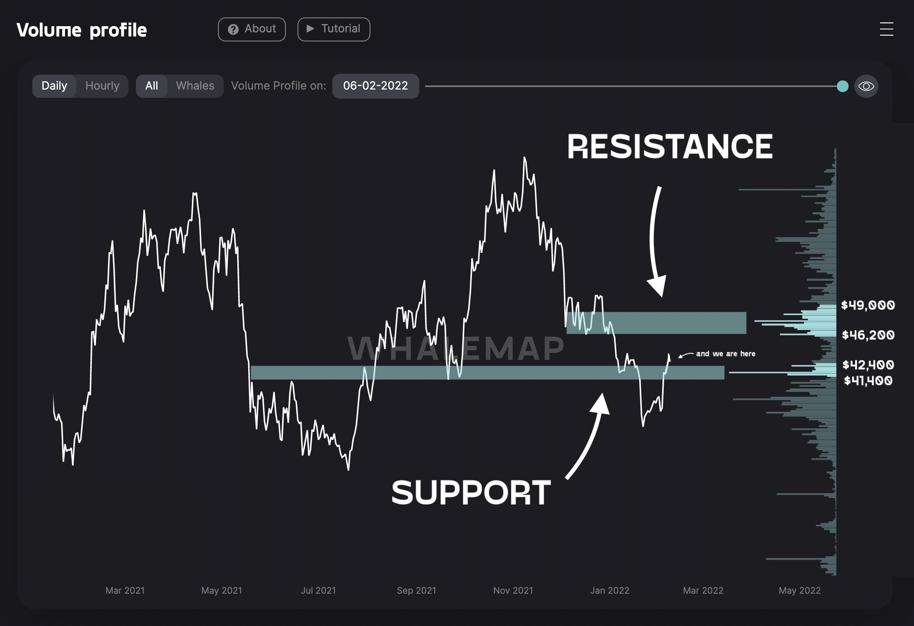Open the date picker showing 06-02-2022
914x626 pixels.
tap(375, 86)
